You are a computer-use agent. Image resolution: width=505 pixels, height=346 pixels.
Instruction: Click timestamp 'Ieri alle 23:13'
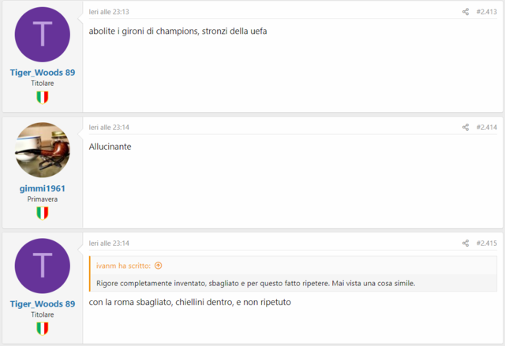coord(109,12)
